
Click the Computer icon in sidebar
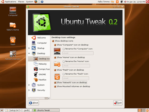pyautogui.click(x=34, y=43)
